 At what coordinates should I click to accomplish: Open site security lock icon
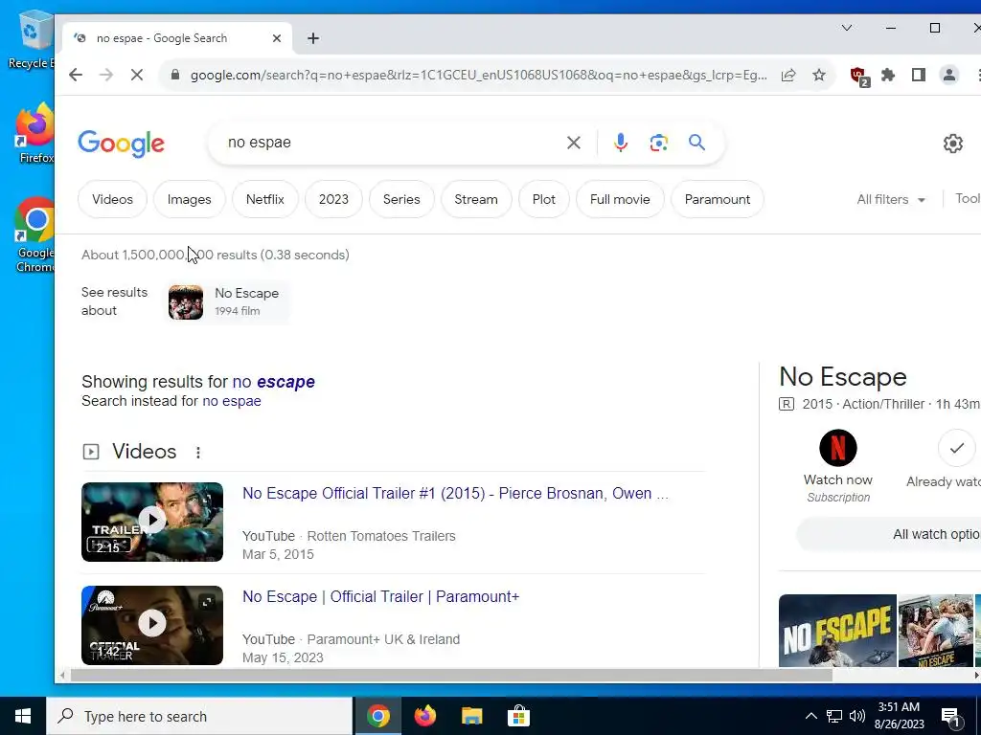click(175, 75)
